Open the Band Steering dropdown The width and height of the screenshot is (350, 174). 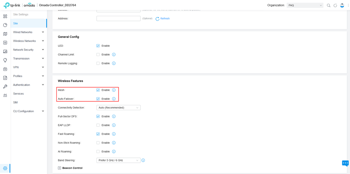118,160
